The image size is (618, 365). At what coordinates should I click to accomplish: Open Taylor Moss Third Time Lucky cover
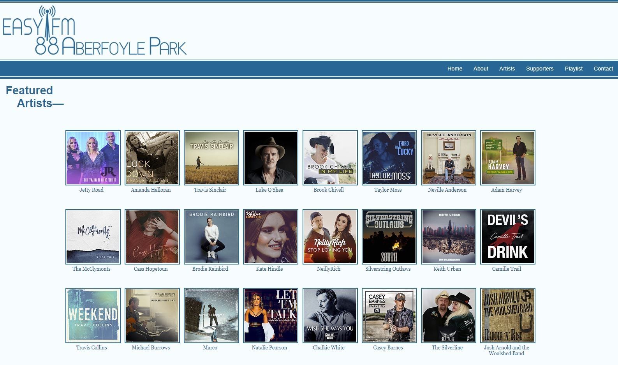point(389,158)
